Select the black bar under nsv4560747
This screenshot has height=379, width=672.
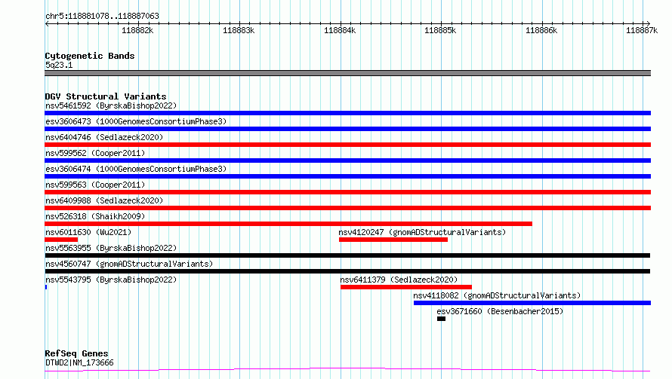click(347, 271)
